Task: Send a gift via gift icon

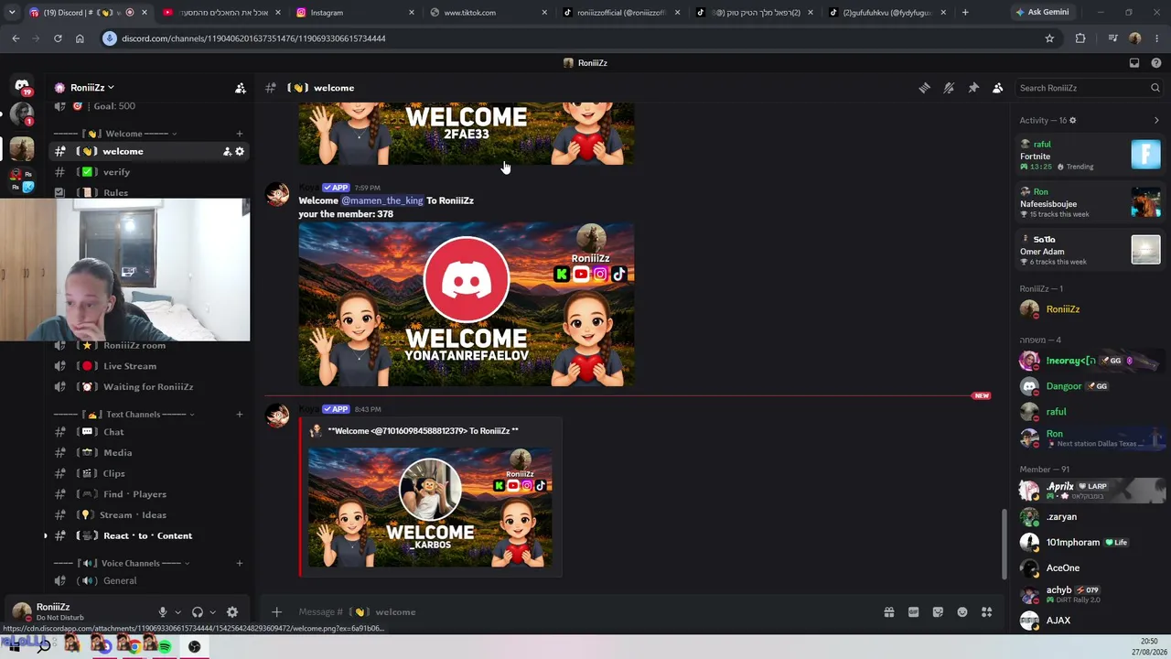Action: [x=888, y=612]
